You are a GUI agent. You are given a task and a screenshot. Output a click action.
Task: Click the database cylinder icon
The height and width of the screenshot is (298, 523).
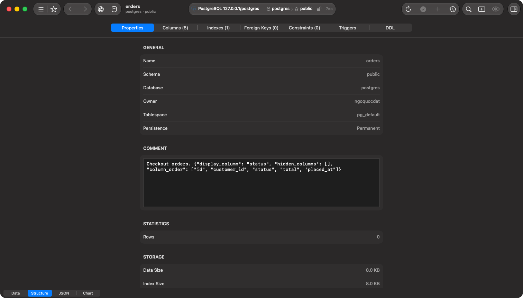coord(114,9)
